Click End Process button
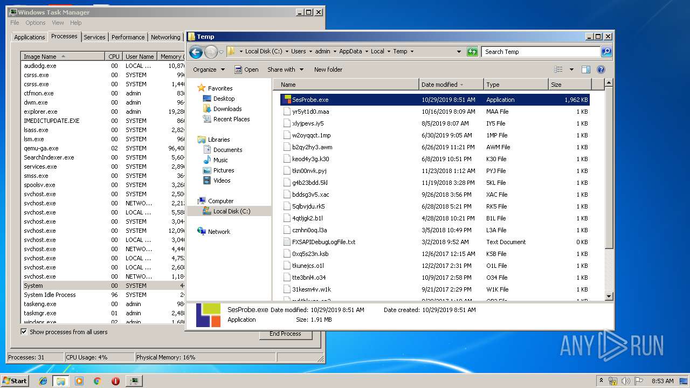The height and width of the screenshot is (388, 690). tap(285, 334)
